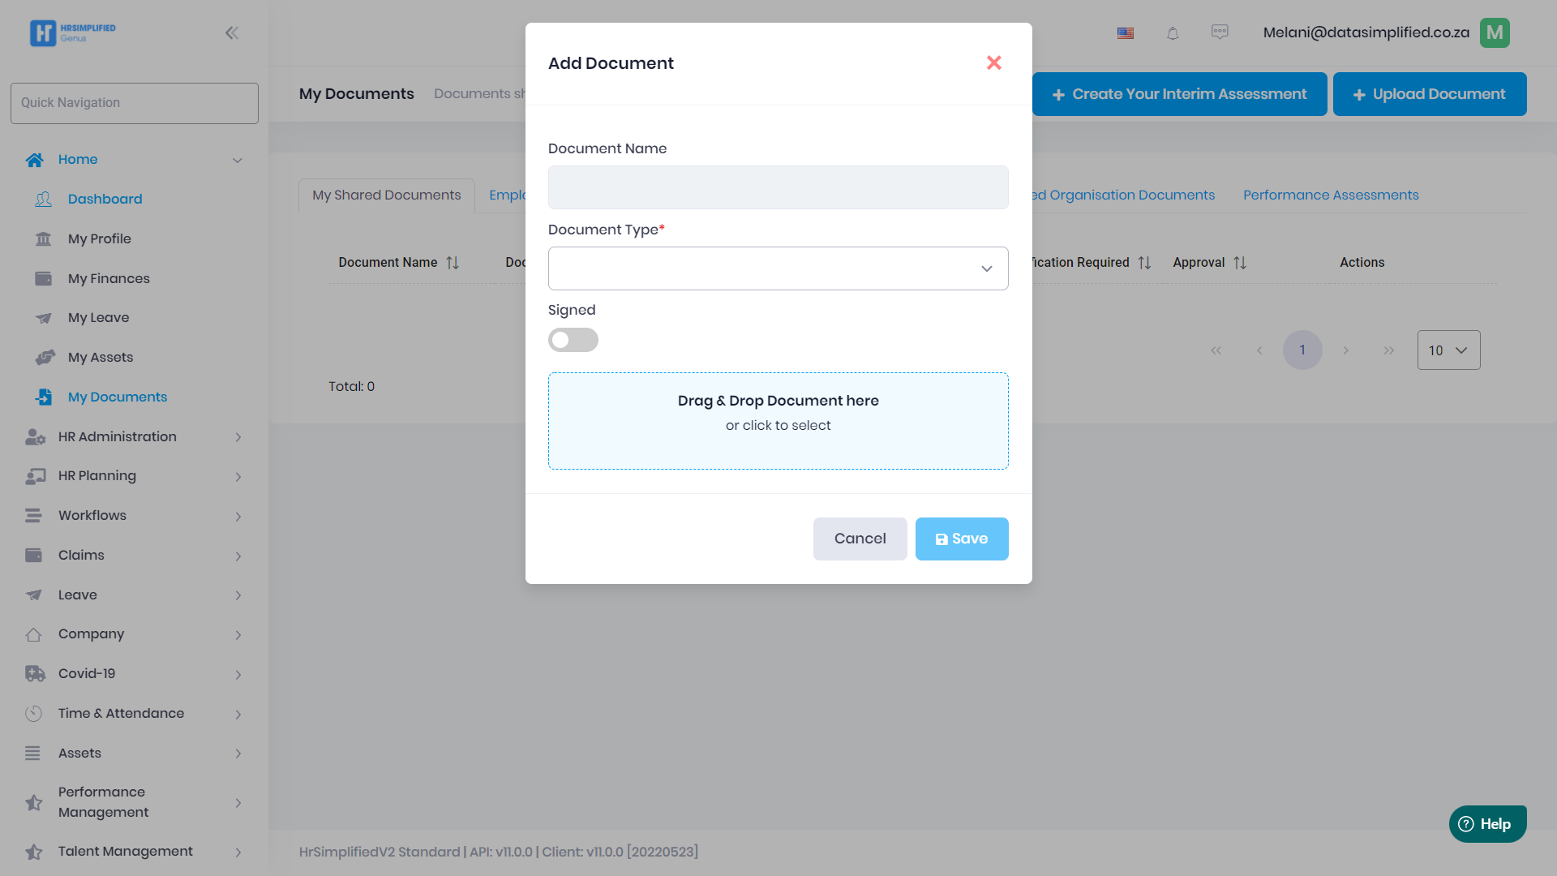Click the language flag icon
The width and height of the screenshot is (1557, 876).
(x=1126, y=33)
